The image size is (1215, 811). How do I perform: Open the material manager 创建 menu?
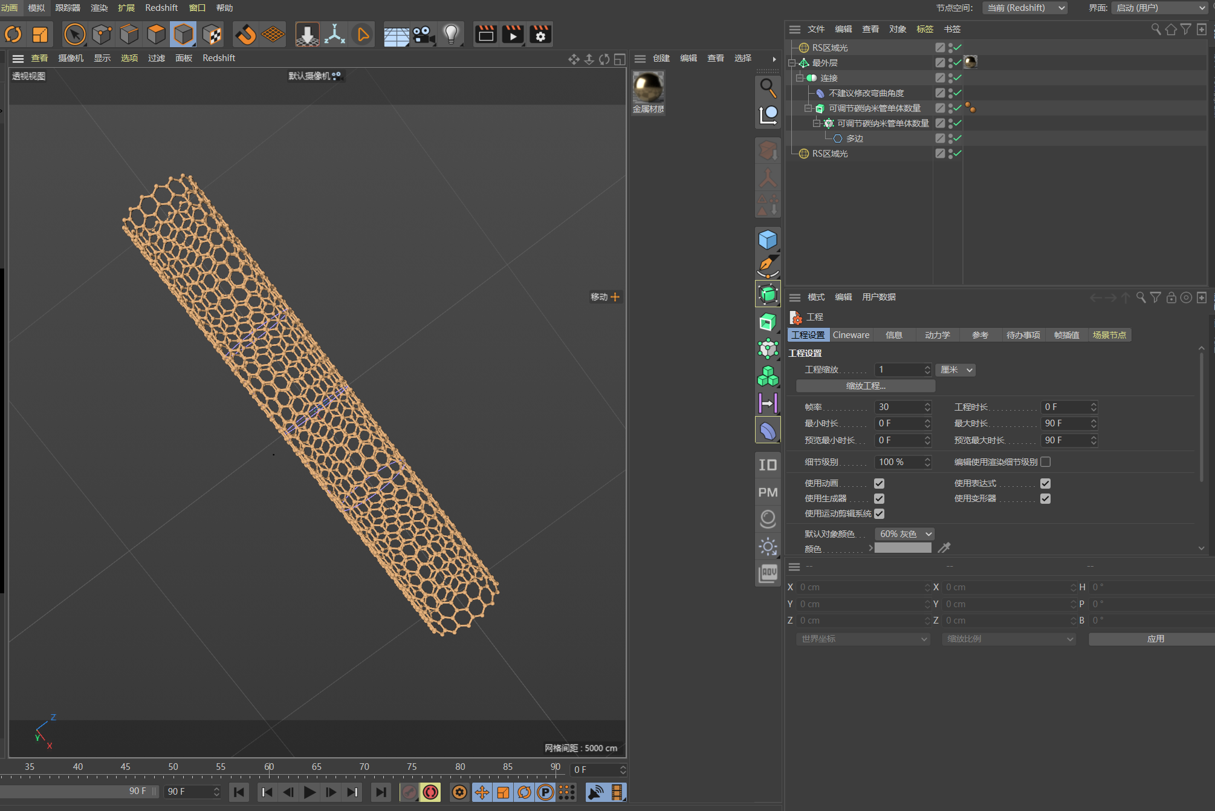(x=661, y=58)
